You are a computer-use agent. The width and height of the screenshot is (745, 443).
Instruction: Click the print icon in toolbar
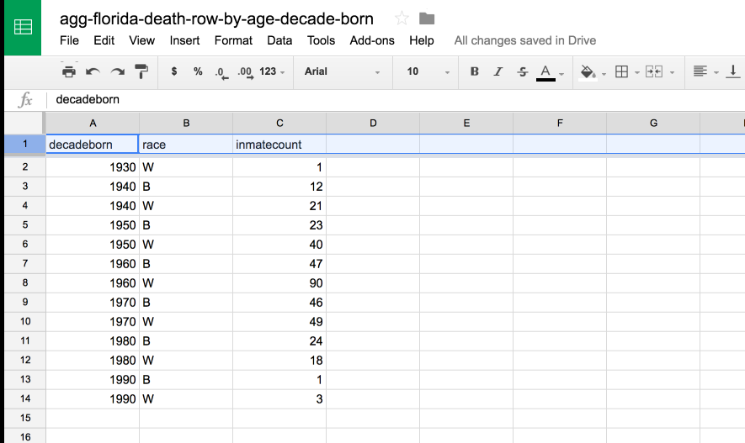(69, 71)
